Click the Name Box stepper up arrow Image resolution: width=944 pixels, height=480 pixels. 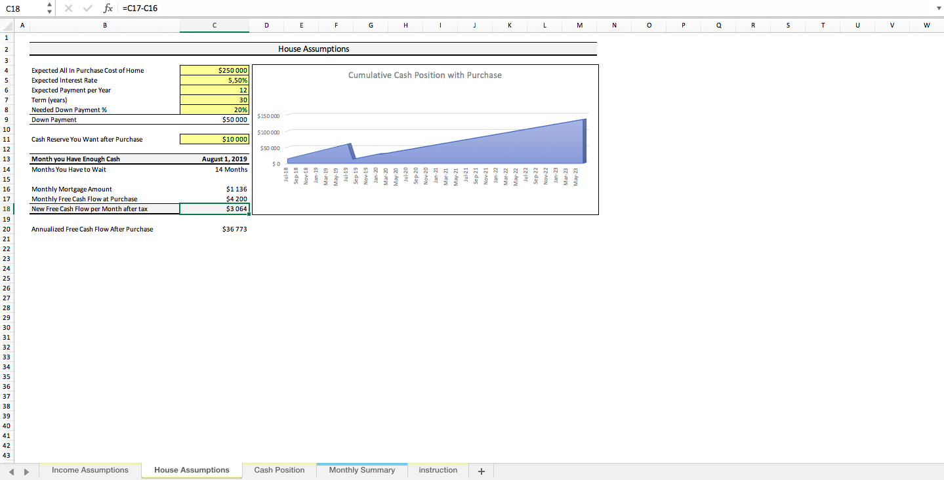[49, 5]
